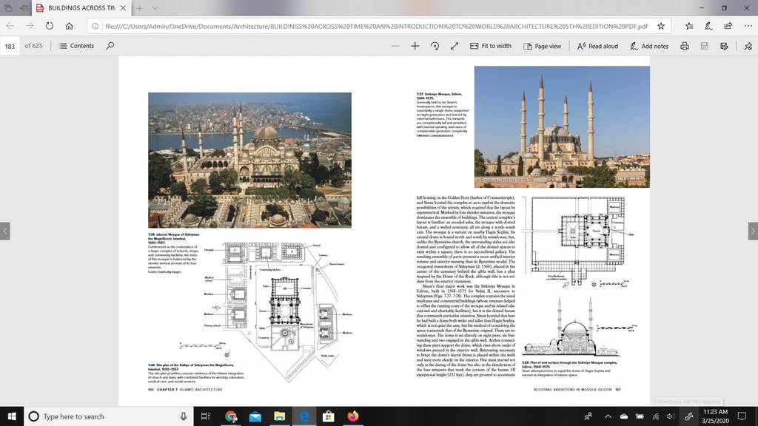This screenshot has height=426, width=758.
Task: Open the PDF Contents panel
Action: coord(76,46)
